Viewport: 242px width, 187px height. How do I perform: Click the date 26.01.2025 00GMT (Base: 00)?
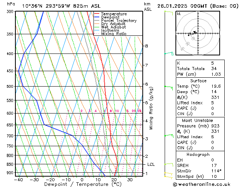click(198, 6)
